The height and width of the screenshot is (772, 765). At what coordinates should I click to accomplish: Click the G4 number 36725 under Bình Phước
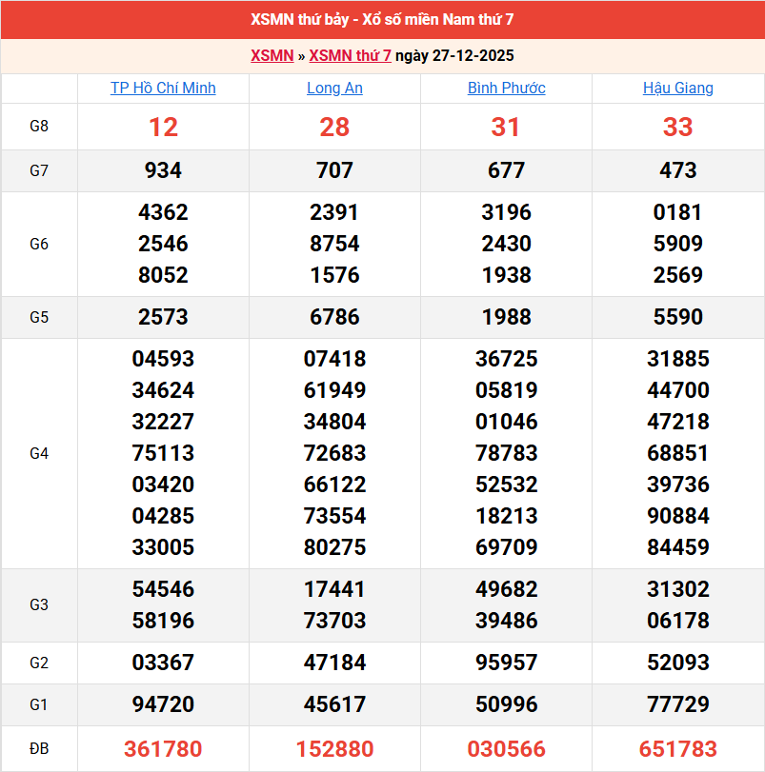[x=507, y=359]
